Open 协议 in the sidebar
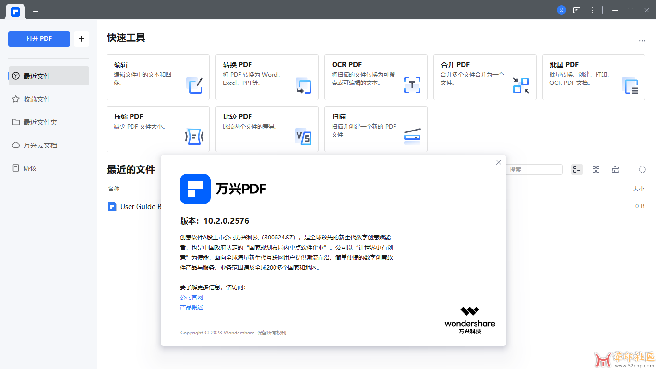The width and height of the screenshot is (656, 369). [x=49, y=168]
